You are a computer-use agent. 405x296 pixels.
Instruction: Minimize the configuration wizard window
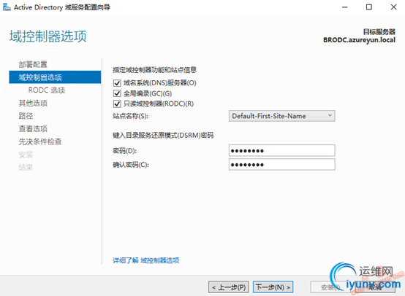point(345,7)
